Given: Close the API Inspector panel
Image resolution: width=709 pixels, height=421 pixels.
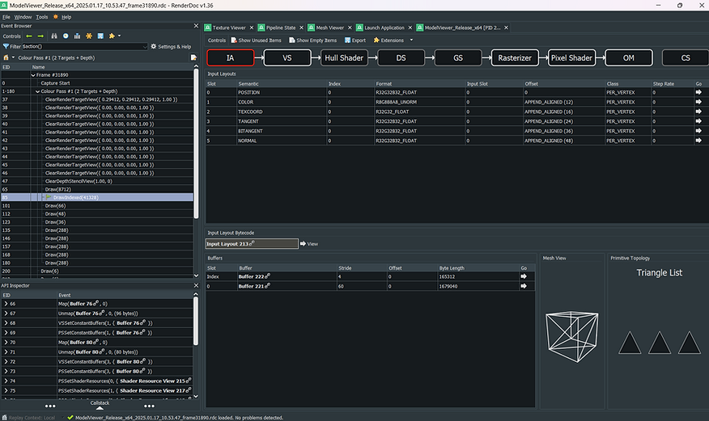Looking at the screenshot, I should pyautogui.click(x=196, y=285).
